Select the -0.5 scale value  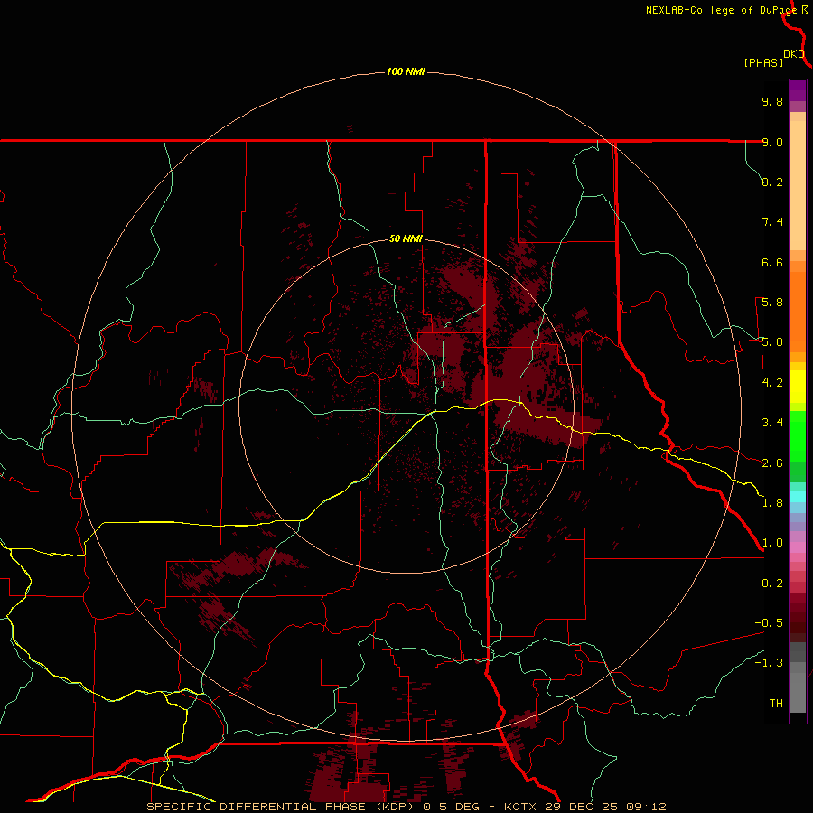(769, 623)
